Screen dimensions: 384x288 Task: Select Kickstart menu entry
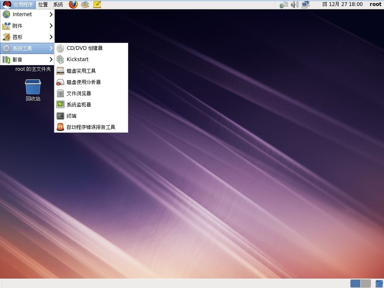[x=91, y=60]
